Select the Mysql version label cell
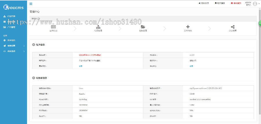 (x=52, y=99)
